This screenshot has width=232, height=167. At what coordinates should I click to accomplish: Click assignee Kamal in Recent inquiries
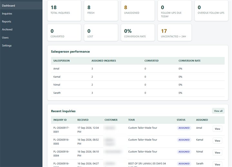click(x=199, y=140)
